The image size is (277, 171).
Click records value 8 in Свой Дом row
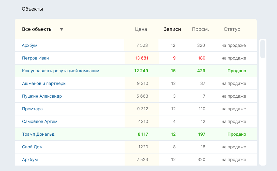174,147
